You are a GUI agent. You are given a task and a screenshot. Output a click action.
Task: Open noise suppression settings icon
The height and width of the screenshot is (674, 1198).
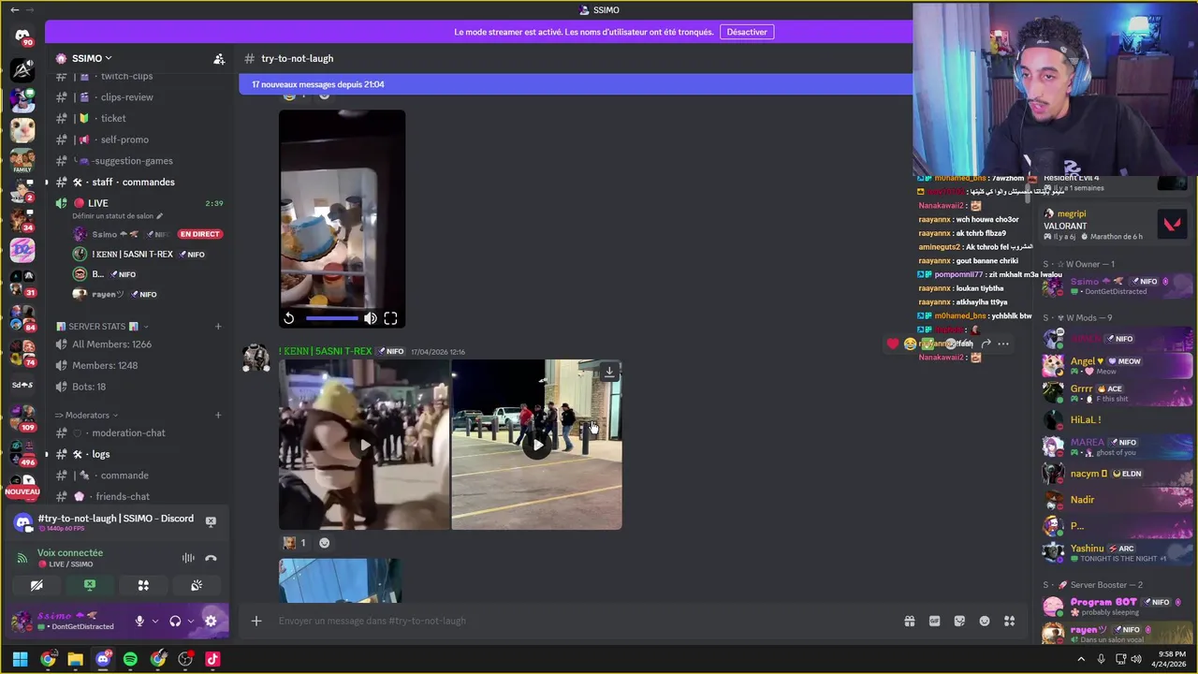(188, 558)
